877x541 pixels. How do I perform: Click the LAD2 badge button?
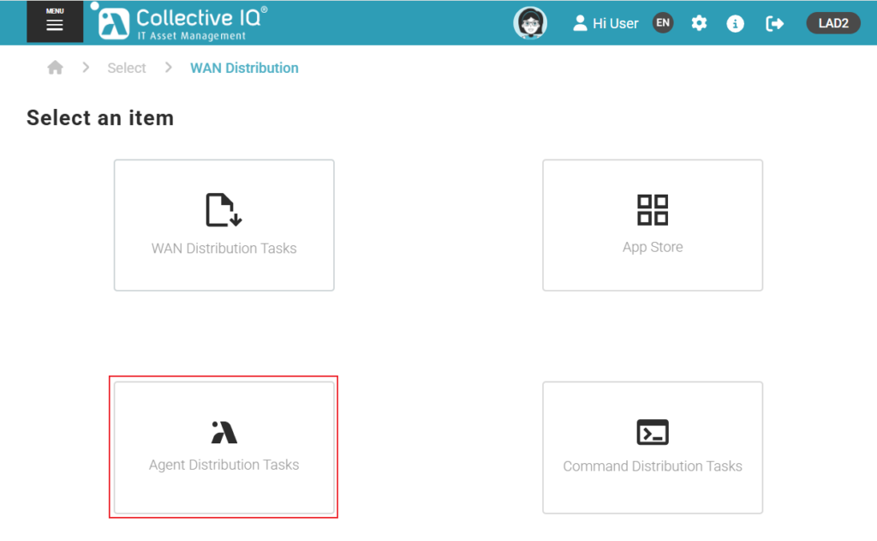[832, 23]
